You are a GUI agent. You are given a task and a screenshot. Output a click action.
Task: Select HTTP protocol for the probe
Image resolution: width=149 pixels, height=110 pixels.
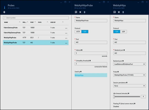[x=78, y=32]
